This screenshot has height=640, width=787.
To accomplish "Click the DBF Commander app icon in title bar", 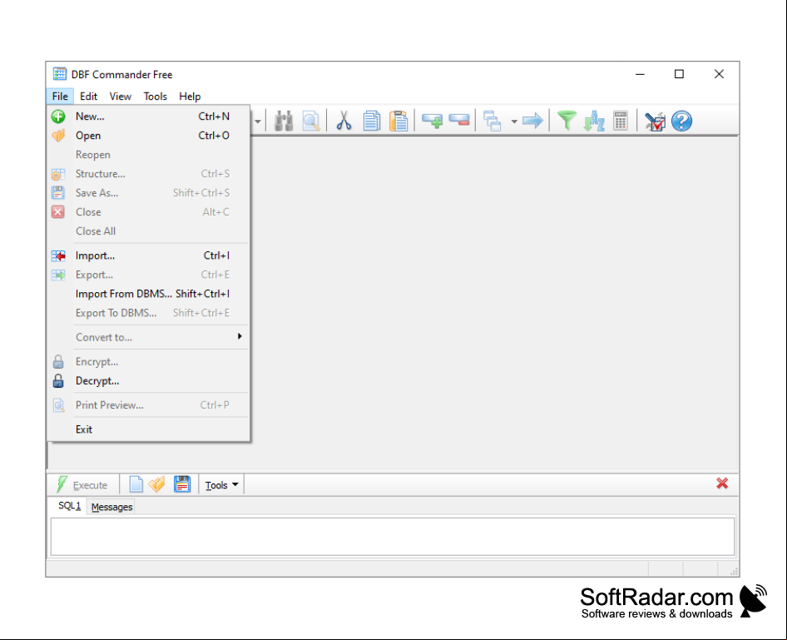I will 60,74.
